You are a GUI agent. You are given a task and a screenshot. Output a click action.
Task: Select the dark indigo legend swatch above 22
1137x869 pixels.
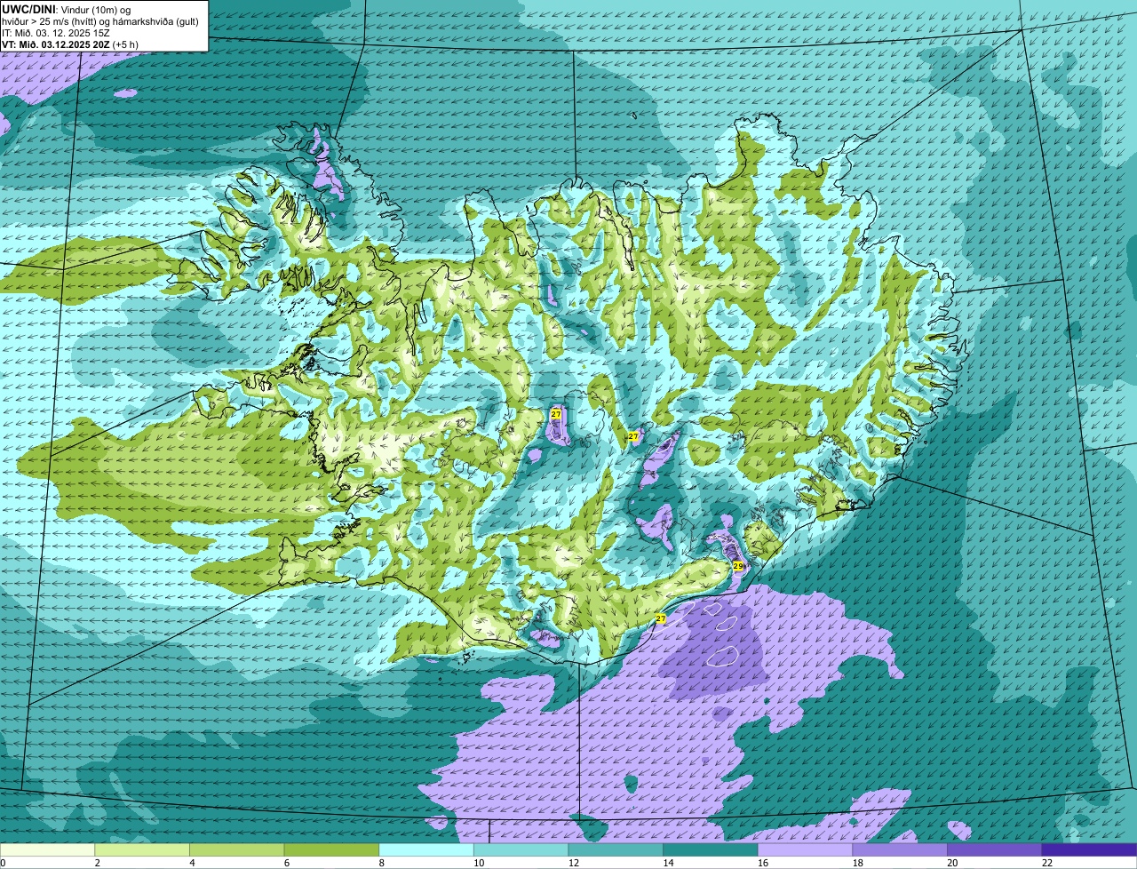[1089, 850]
